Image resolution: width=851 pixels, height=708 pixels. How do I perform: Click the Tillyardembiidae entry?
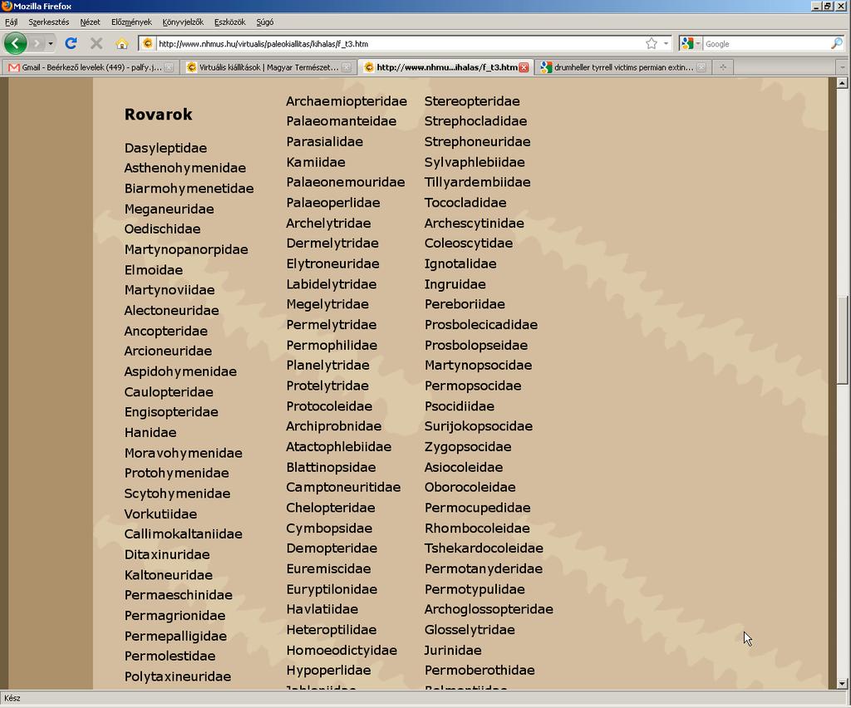478,182
